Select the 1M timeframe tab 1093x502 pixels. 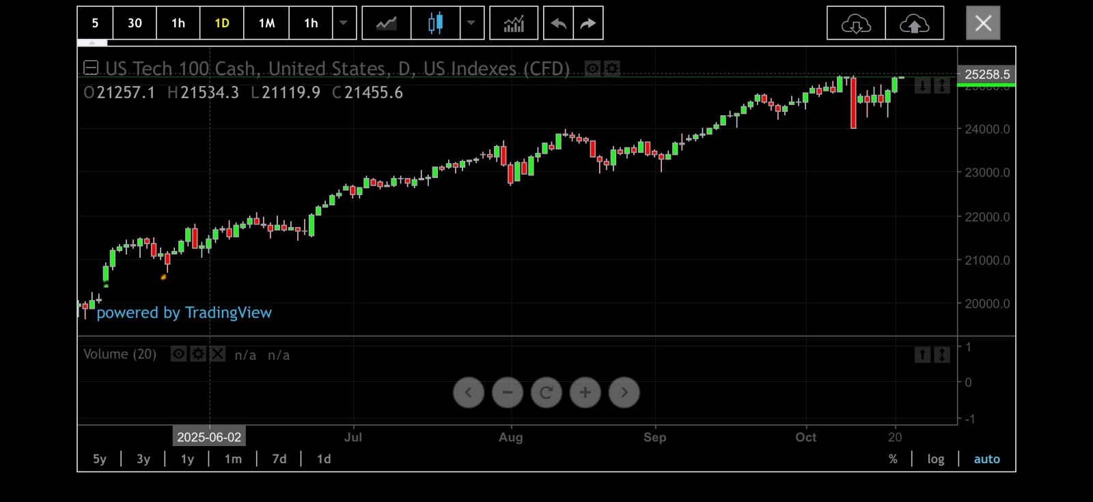(x=266, y=23)
